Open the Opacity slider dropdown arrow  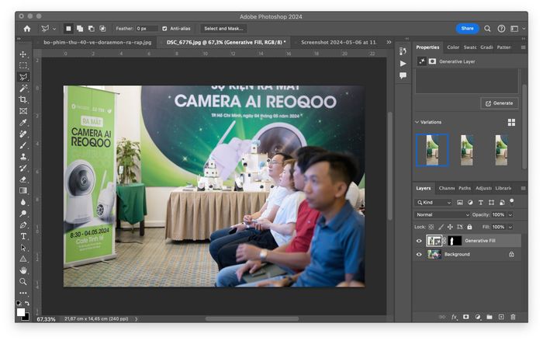[x=510, y=214]
